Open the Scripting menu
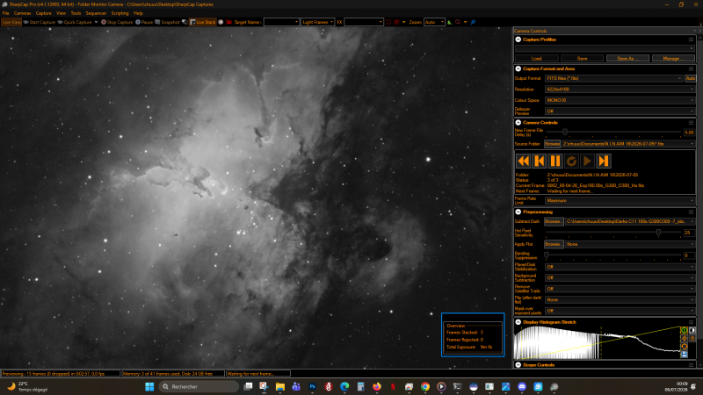 tap(120, 13)
